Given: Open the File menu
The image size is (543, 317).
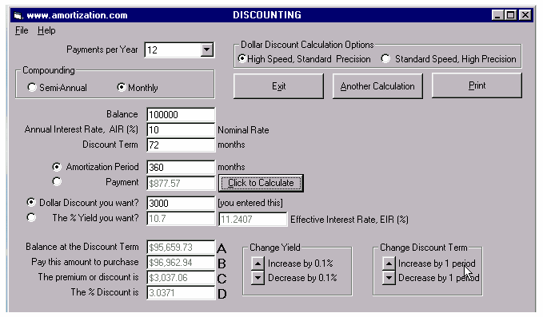Looking at the screenshot, I should [x=22, y=30].
